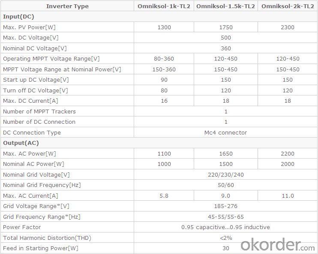Select the Max. PV Power value 1750
318x254 pixels.
(226, 27)
